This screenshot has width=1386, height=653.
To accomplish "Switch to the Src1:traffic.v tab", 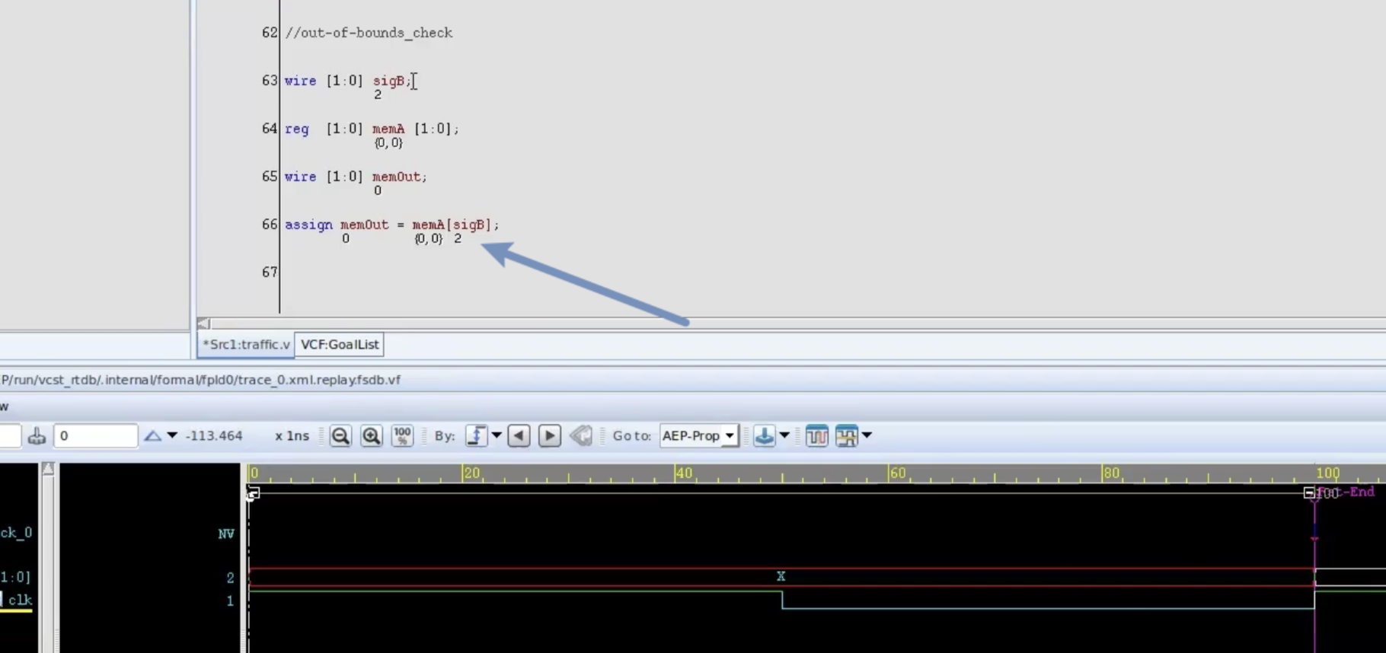I will pyautogui.click(x=246, y=344).
